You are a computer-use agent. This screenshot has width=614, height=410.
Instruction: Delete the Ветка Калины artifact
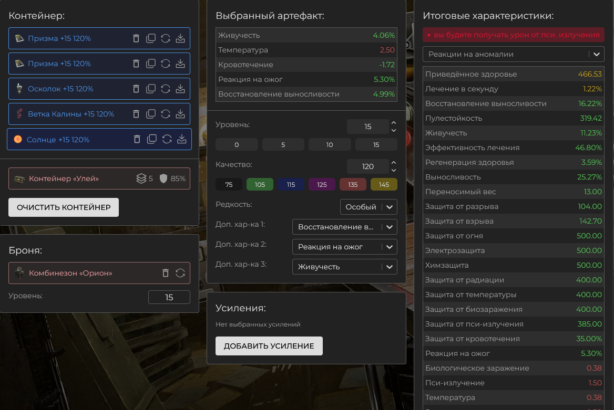click(x=136, y=114)
